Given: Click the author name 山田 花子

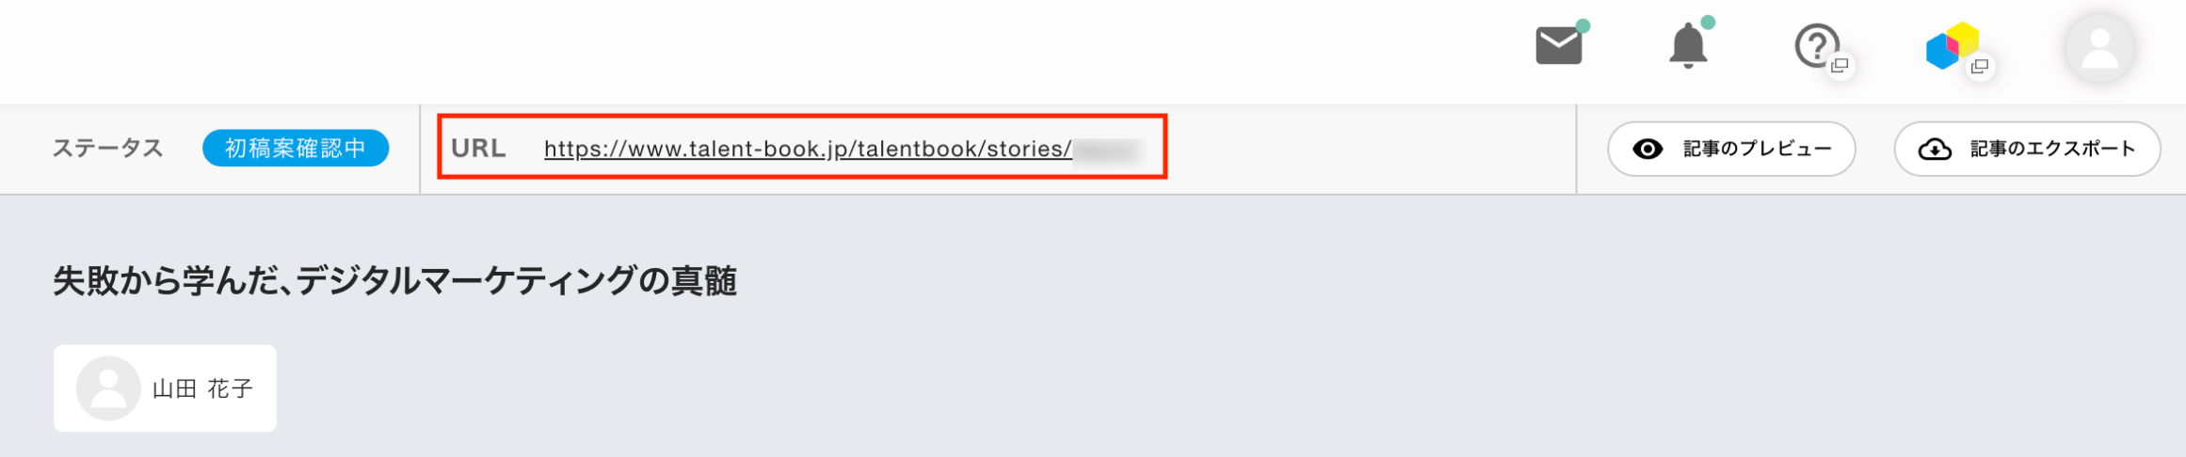Looking at the screenshot, I should (202, 388).
